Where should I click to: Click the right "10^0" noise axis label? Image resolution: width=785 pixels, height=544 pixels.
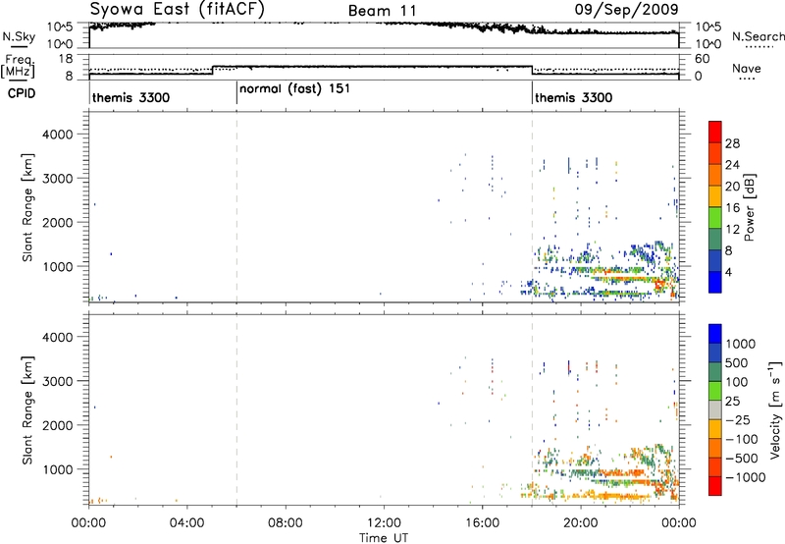point(708,44)
